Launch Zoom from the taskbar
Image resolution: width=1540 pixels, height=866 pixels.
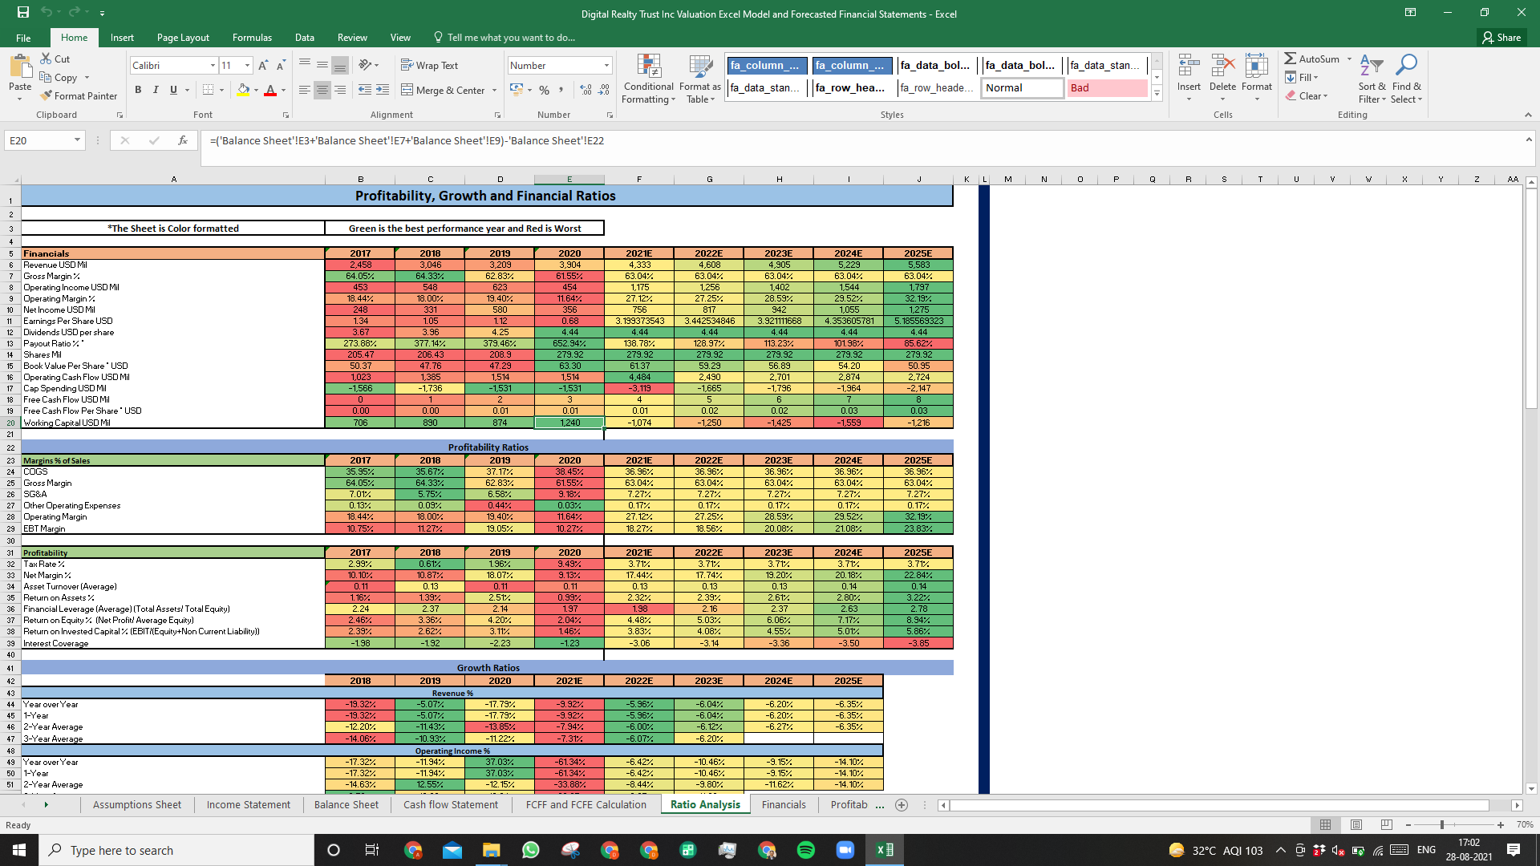click(845, 850)
